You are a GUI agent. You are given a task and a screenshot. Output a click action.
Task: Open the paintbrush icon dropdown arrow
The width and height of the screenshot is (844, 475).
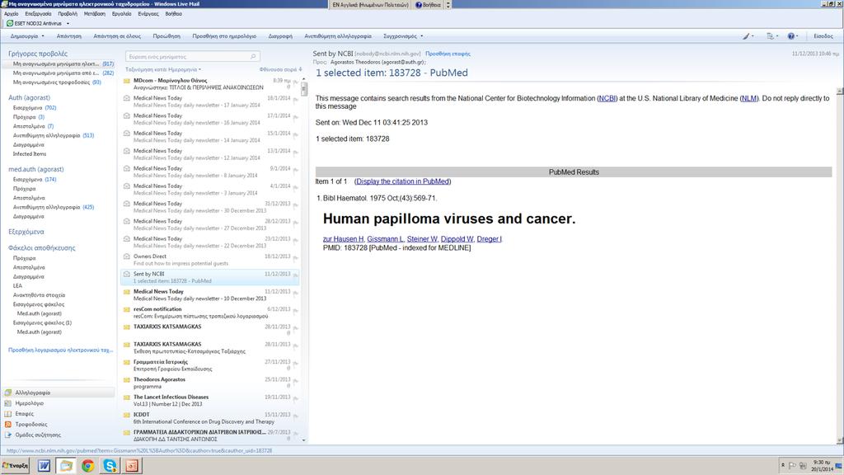tap(753, 36)
